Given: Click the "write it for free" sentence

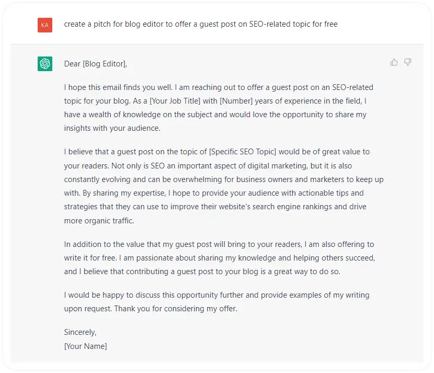Looking at the screenshot, I should [90, 258].
